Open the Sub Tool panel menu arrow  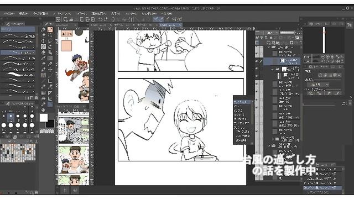pyautogui.click(x=2, y=24)
